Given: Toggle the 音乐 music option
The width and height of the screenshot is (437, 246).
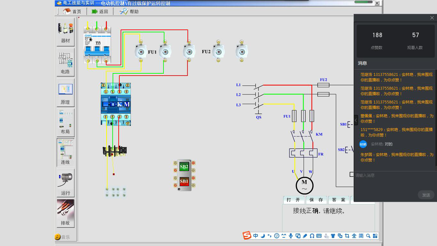Looking at the screenshot, I should coord(62,237).
